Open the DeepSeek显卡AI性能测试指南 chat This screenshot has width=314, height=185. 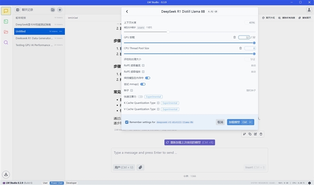point(40,25)
